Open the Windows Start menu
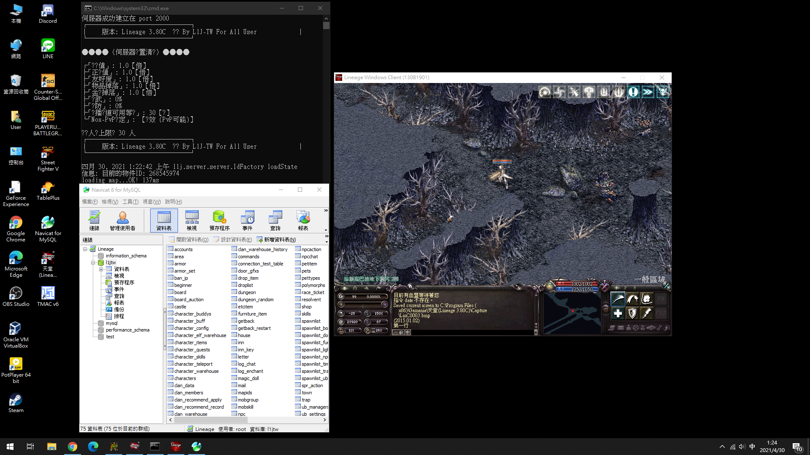This screenshot has height=455, width=810. tap(10, 447)
